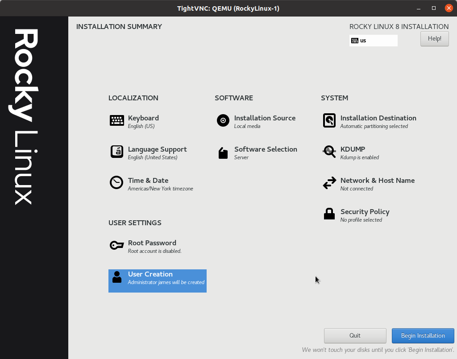Click 'Not connected' network status text
The width and height of the screenshot is (457, 359).
point(357,188)
